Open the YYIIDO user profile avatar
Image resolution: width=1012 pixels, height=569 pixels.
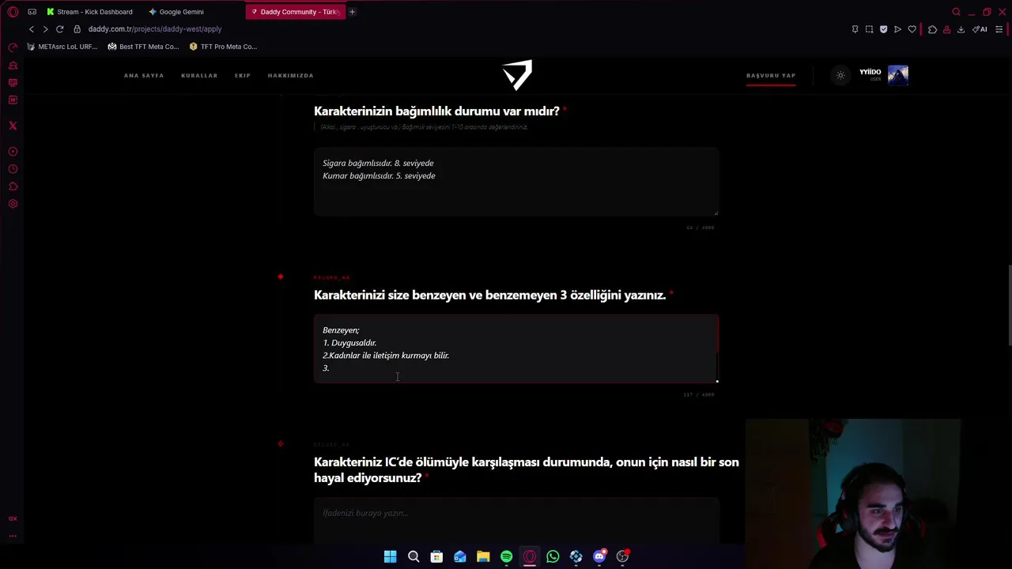(898, 75)
